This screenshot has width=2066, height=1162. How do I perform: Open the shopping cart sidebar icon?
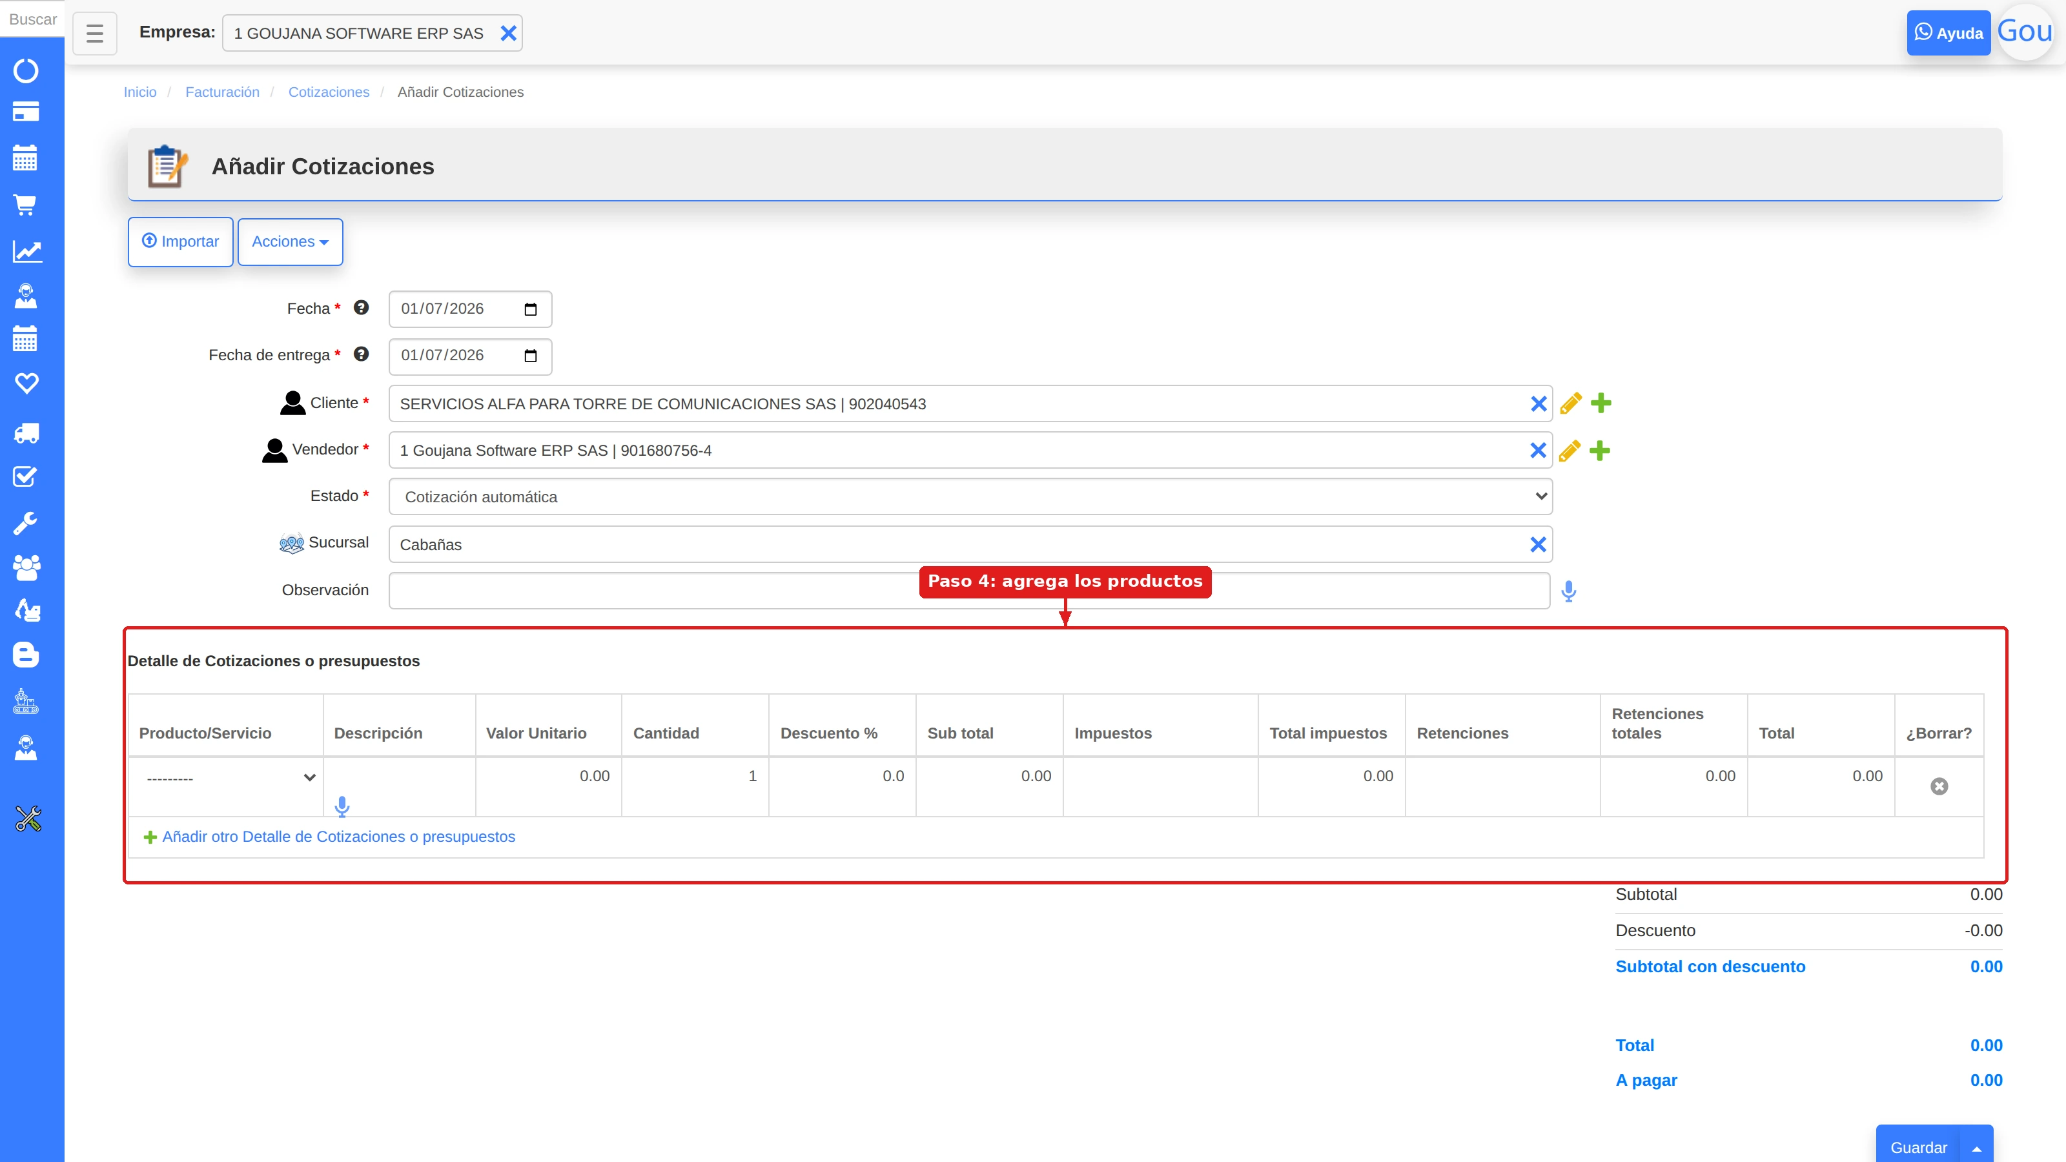pos(25,205)
